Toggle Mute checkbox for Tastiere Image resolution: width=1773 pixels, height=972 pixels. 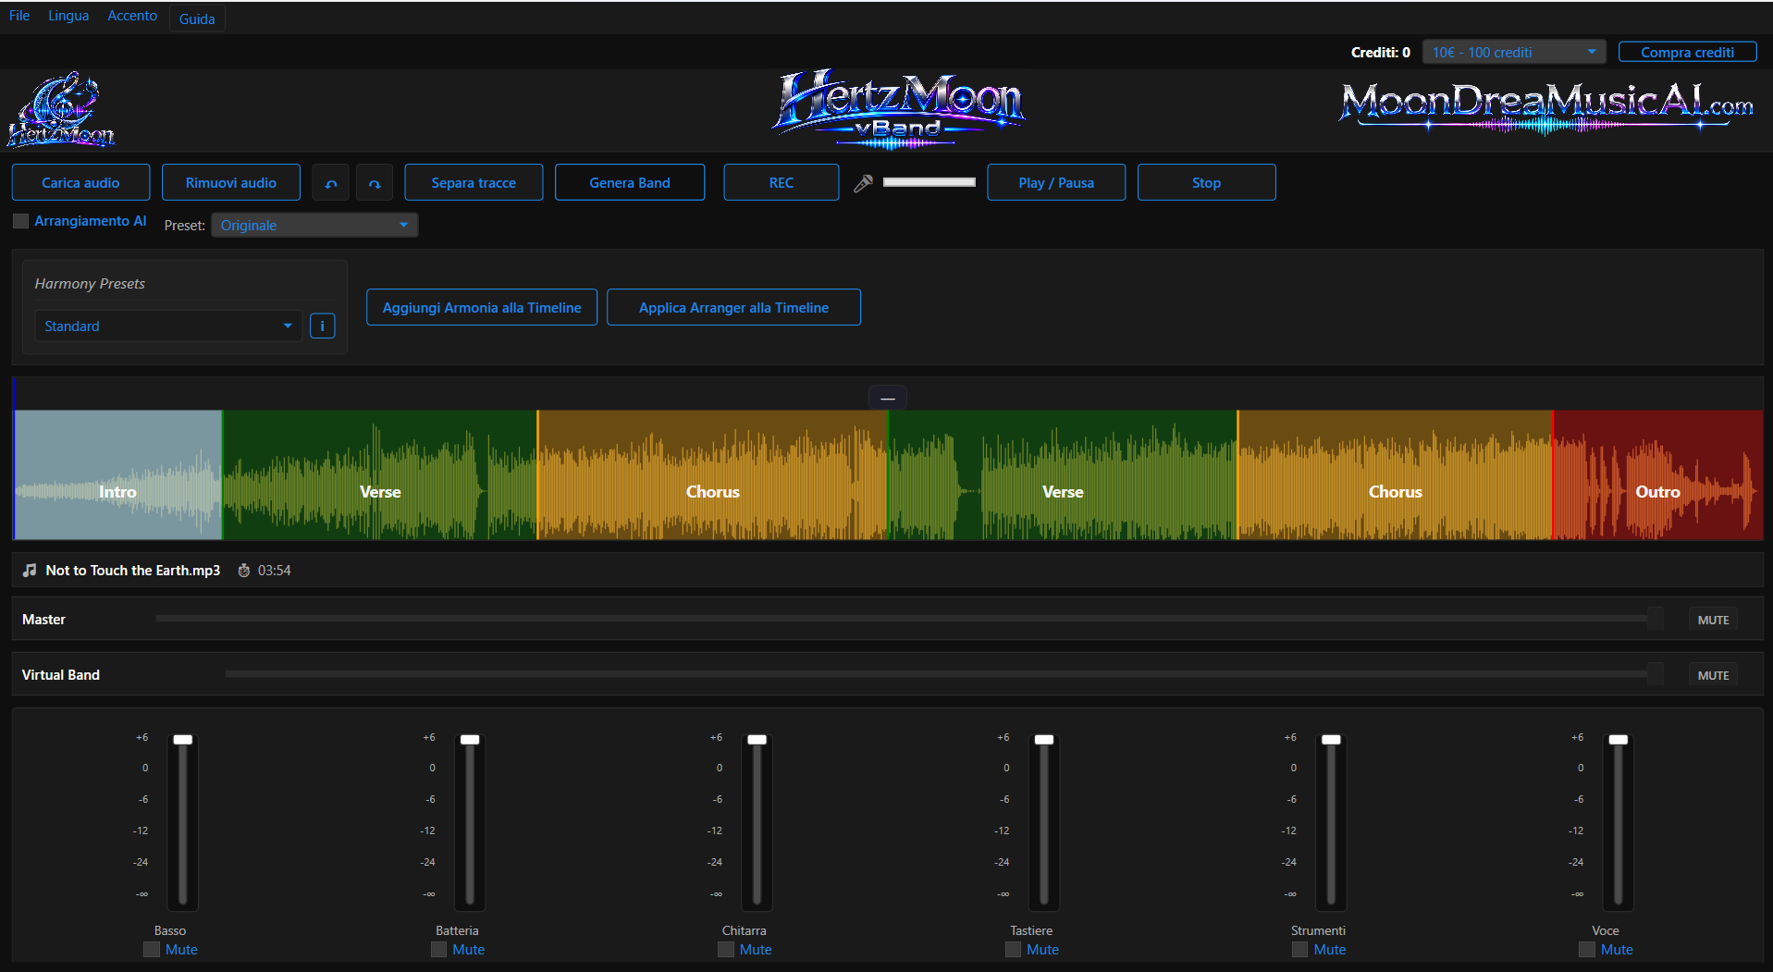(x=1013, y=950)
